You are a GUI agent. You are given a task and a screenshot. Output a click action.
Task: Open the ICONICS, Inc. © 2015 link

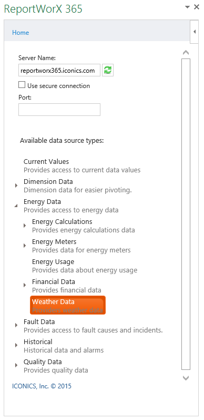pyautogui.click(x=42, y=386)
